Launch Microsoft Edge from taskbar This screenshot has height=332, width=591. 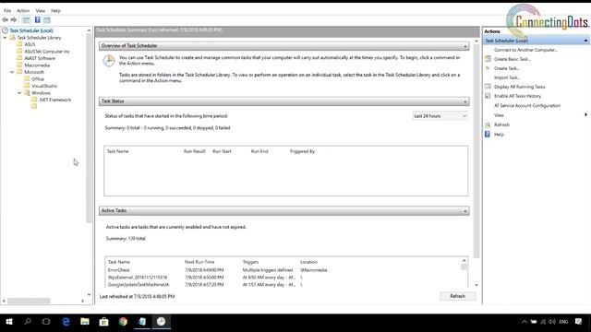(66, 322)
